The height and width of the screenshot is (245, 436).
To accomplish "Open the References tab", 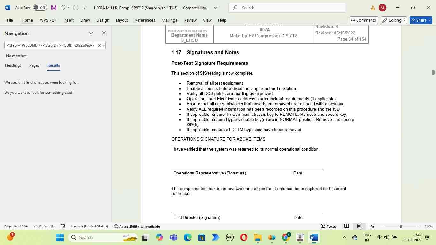I will point(145,20).
